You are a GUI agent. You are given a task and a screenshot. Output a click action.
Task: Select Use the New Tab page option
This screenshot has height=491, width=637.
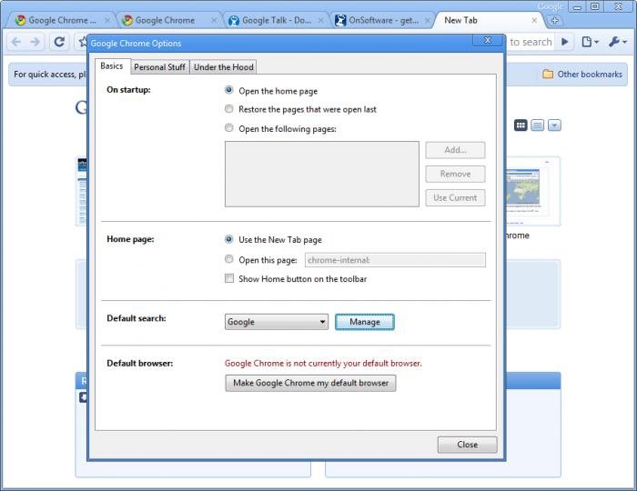click(x=228, y=239)
